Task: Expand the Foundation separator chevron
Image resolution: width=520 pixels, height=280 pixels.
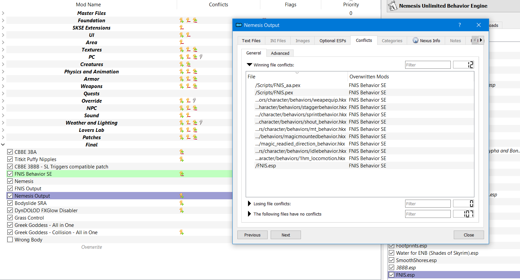Action: coord(3,20)
